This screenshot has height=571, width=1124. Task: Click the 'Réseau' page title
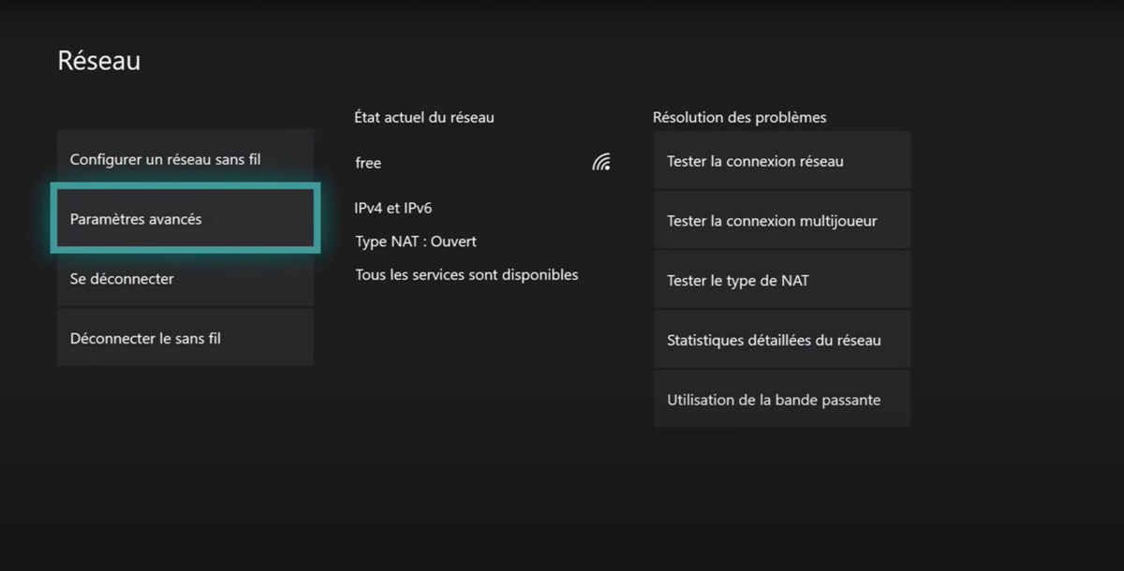99,61
